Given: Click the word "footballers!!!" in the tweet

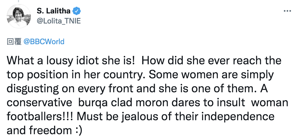Looking at the screenshot, I should point(40,117).
